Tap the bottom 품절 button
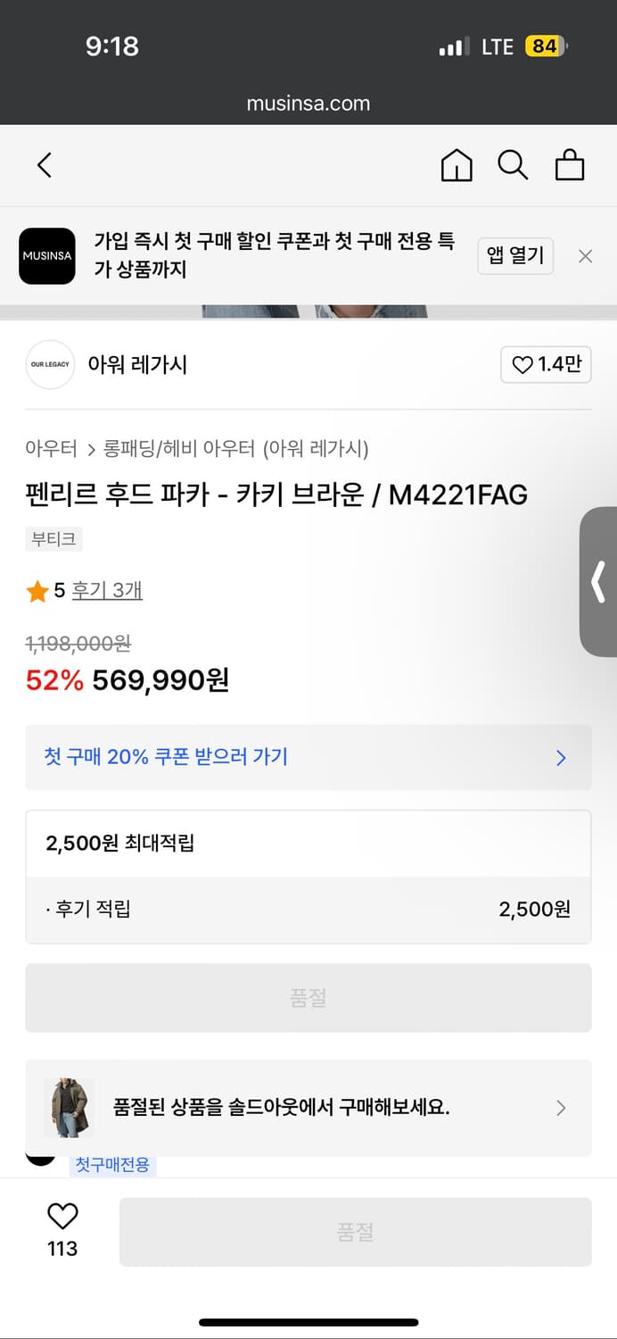617x1339 pixels. [x=355, y=1232]
